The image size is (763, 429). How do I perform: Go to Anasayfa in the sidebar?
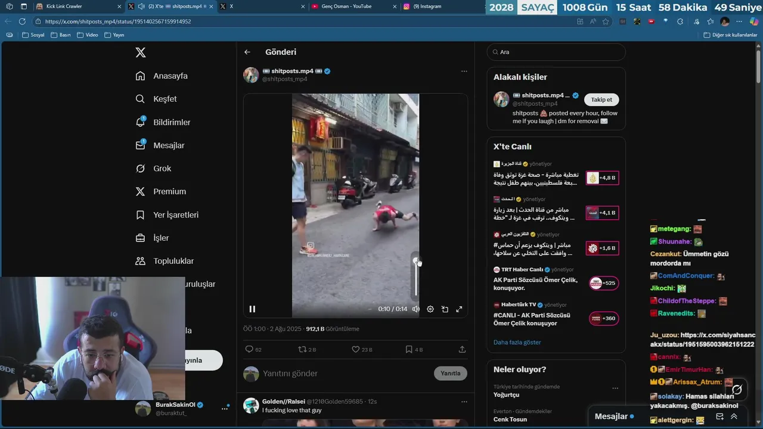click(162, 76)
